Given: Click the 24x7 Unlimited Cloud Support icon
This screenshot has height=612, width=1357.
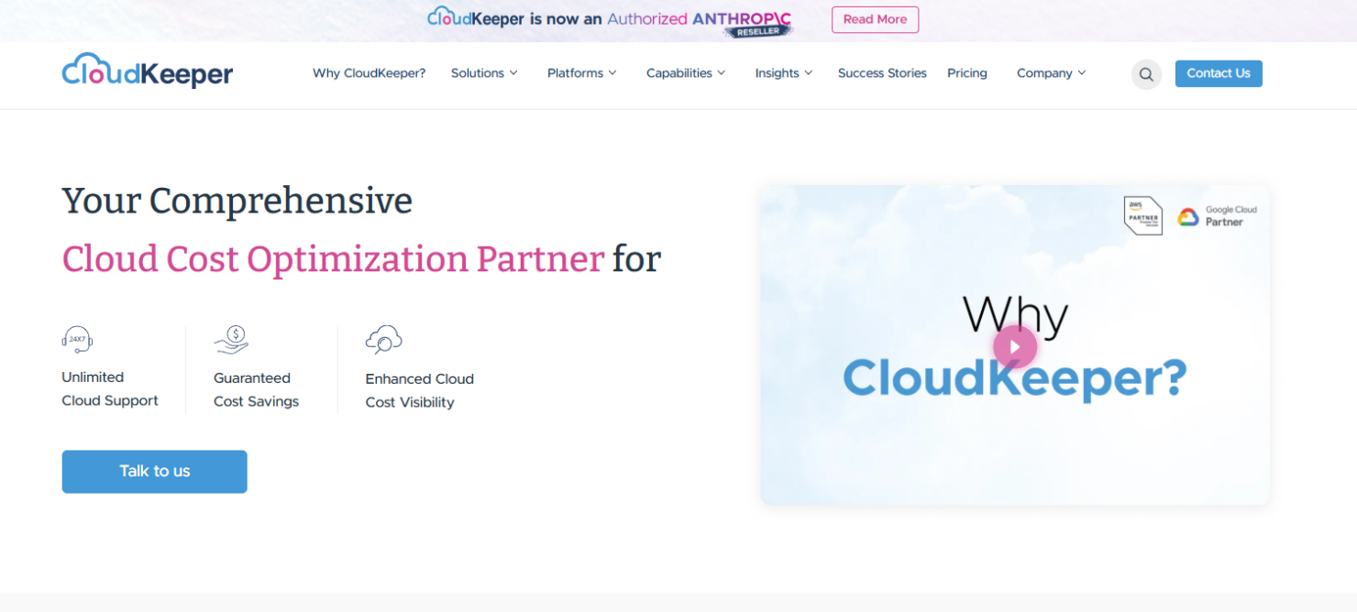Looking at the screenshot, I should click(x=77, y=339).
